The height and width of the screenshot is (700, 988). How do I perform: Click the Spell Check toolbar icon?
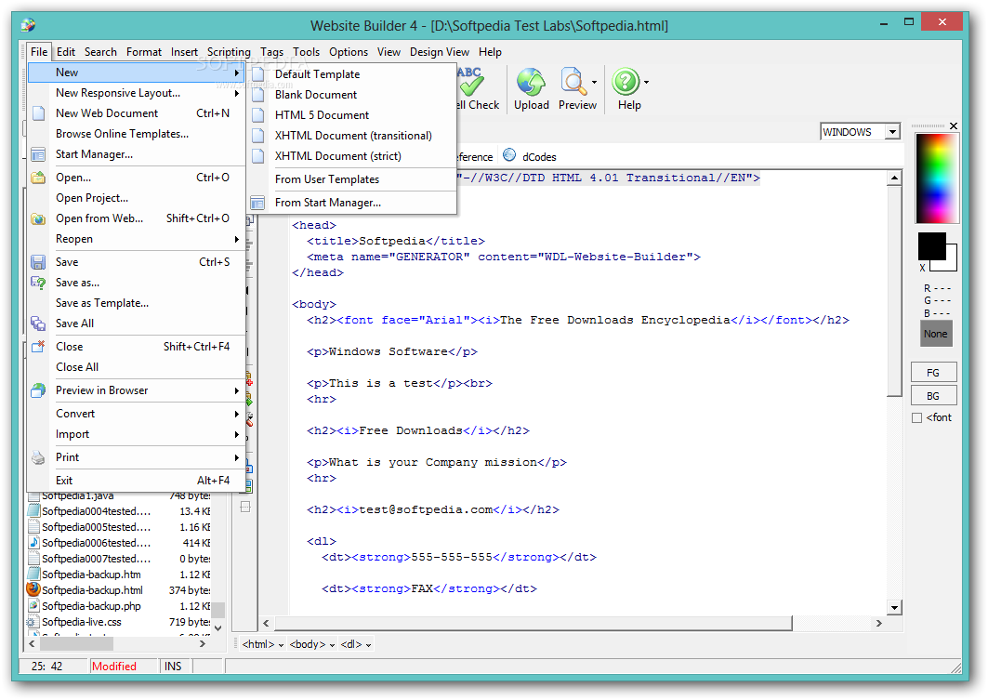pos(471,82)
